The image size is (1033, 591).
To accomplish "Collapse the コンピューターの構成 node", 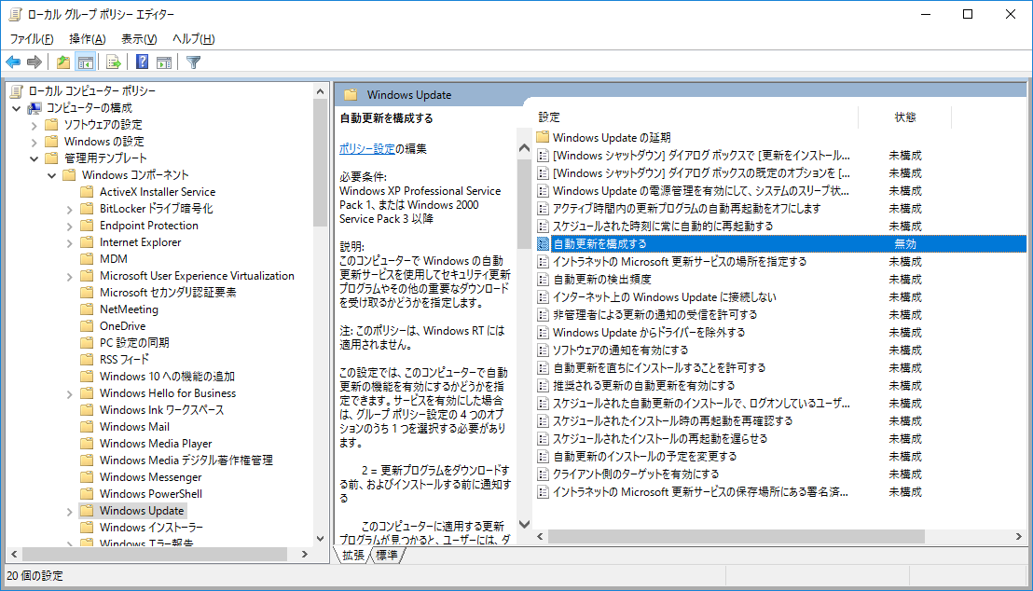I will click(17, 108).
